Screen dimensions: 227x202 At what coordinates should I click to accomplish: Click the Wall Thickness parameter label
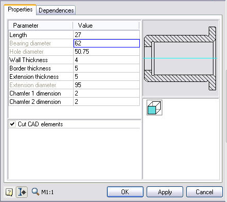(x=29, y=60)
